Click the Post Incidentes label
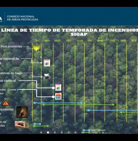Viewport: 138px width, 141px height. tap(11, 46)
